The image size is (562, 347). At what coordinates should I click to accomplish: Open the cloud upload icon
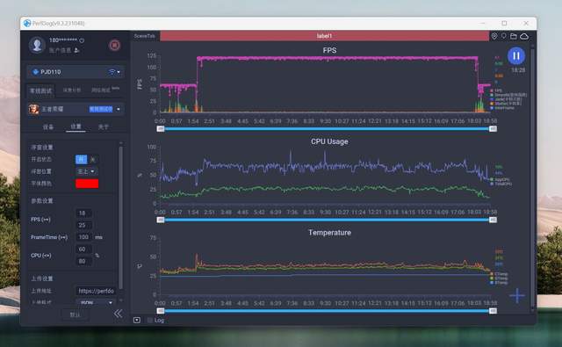524,36
